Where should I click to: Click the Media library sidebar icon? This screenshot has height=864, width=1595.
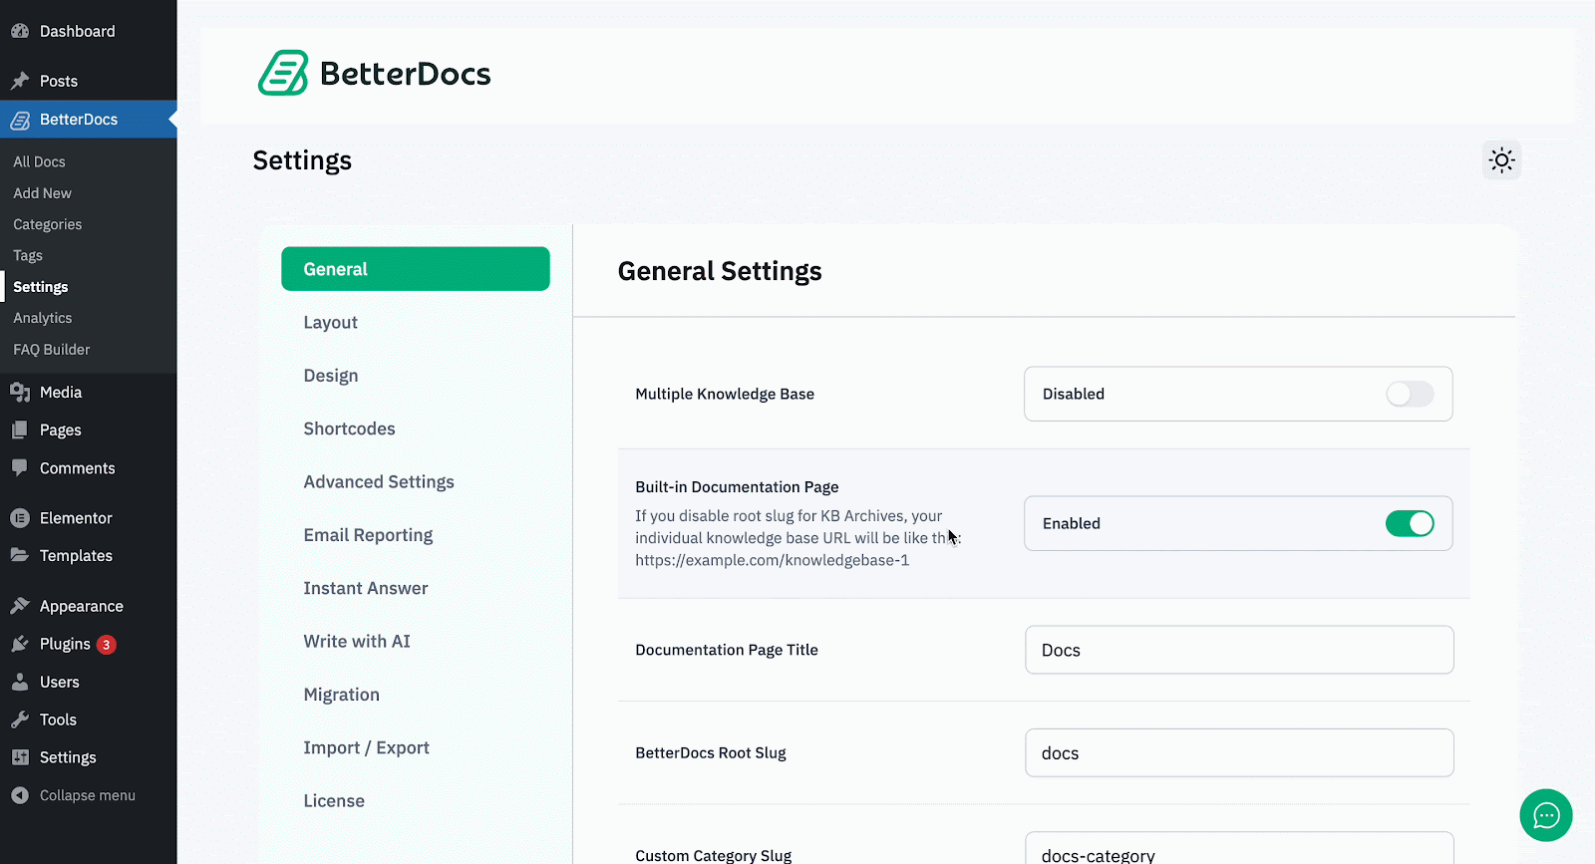click(20, 393)
